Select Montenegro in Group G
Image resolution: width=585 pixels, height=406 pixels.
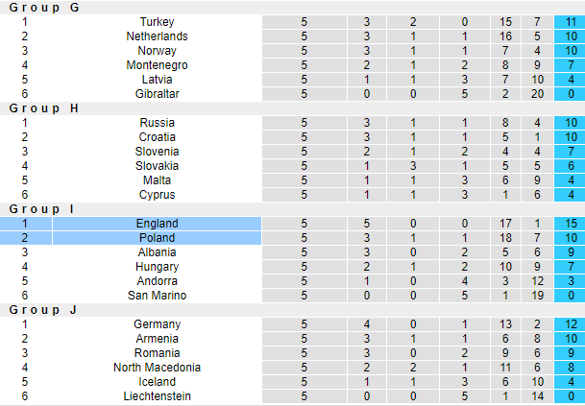[x=157, y=64]
